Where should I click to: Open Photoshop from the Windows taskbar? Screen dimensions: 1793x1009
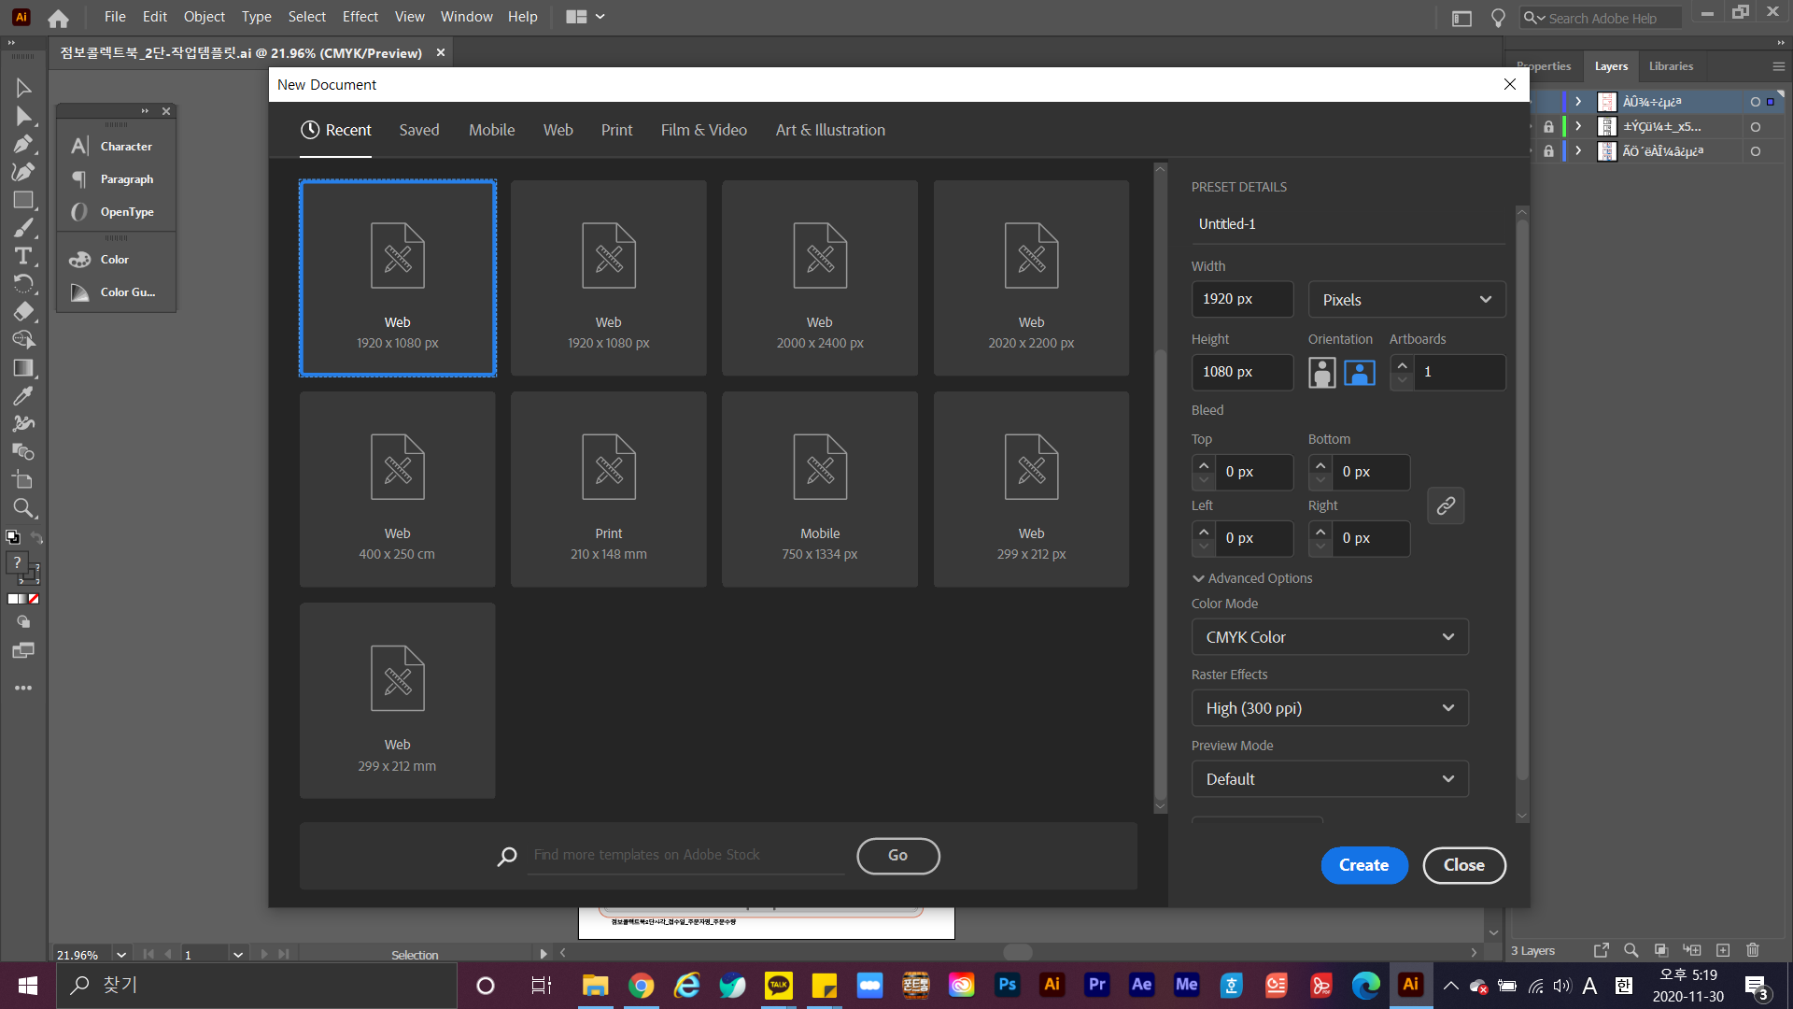click(1007, 985)
